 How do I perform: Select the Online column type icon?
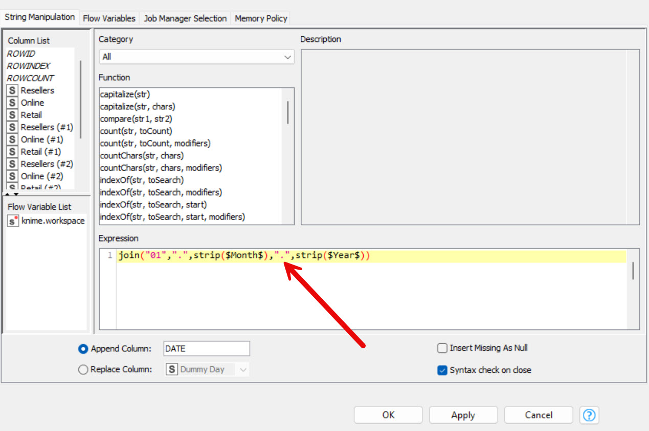point(12,102)
